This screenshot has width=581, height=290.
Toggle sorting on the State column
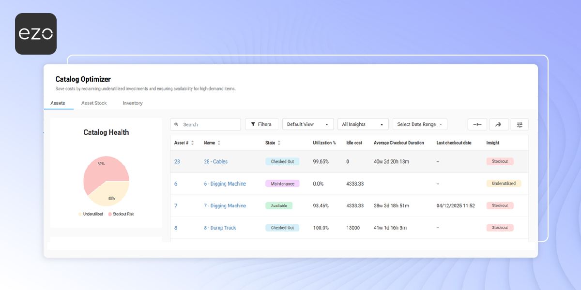[278, 143]
